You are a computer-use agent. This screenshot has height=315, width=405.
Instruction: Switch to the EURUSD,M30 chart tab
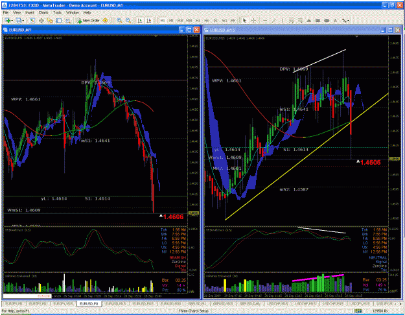point(170,304)
